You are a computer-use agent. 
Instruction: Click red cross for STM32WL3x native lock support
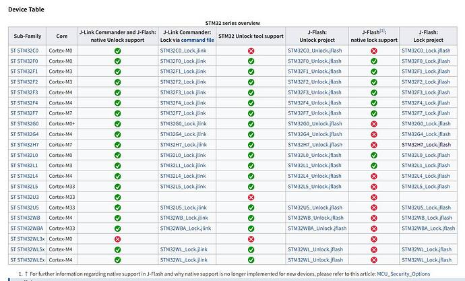[x=374, y=239]
